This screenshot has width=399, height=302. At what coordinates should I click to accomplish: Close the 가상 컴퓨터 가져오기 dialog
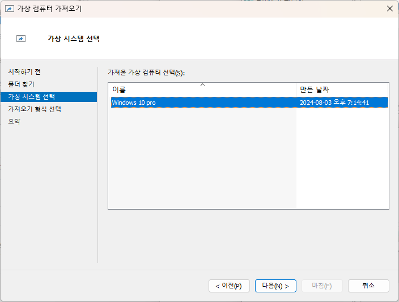coord(389,8)
